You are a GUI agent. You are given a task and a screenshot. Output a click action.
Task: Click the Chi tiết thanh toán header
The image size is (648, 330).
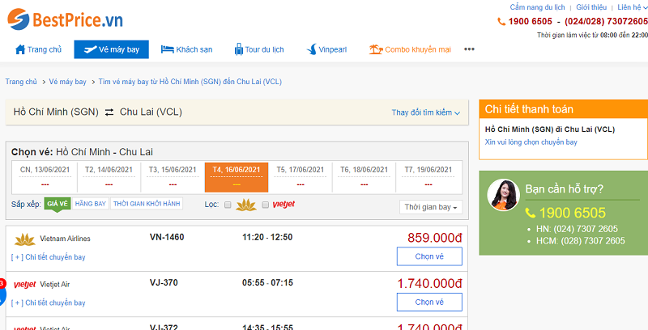[563, 109]
